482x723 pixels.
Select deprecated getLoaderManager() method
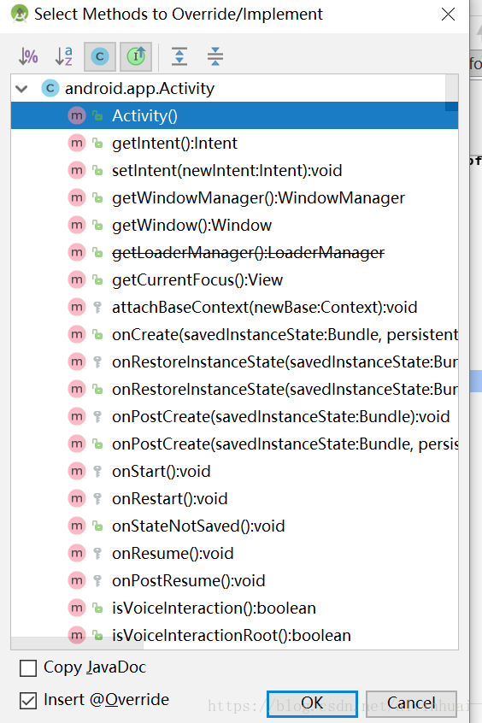click(x=234, y=252)
